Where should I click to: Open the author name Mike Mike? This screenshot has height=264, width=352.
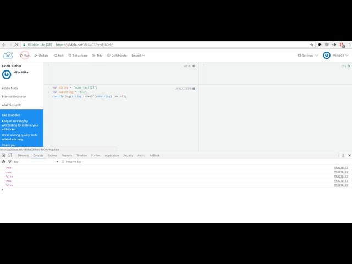pyautogui.click(x=21, y=72)
